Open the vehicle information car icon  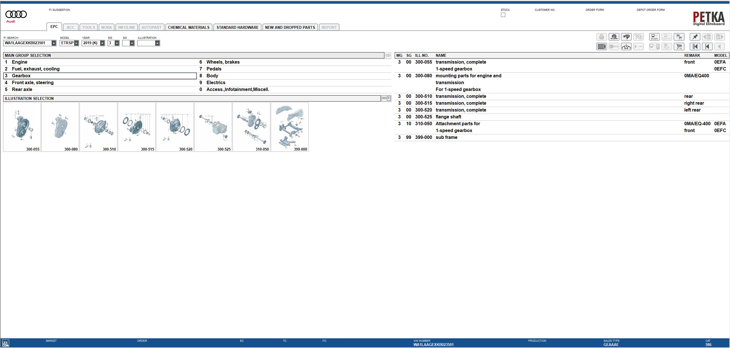point(626,46)
